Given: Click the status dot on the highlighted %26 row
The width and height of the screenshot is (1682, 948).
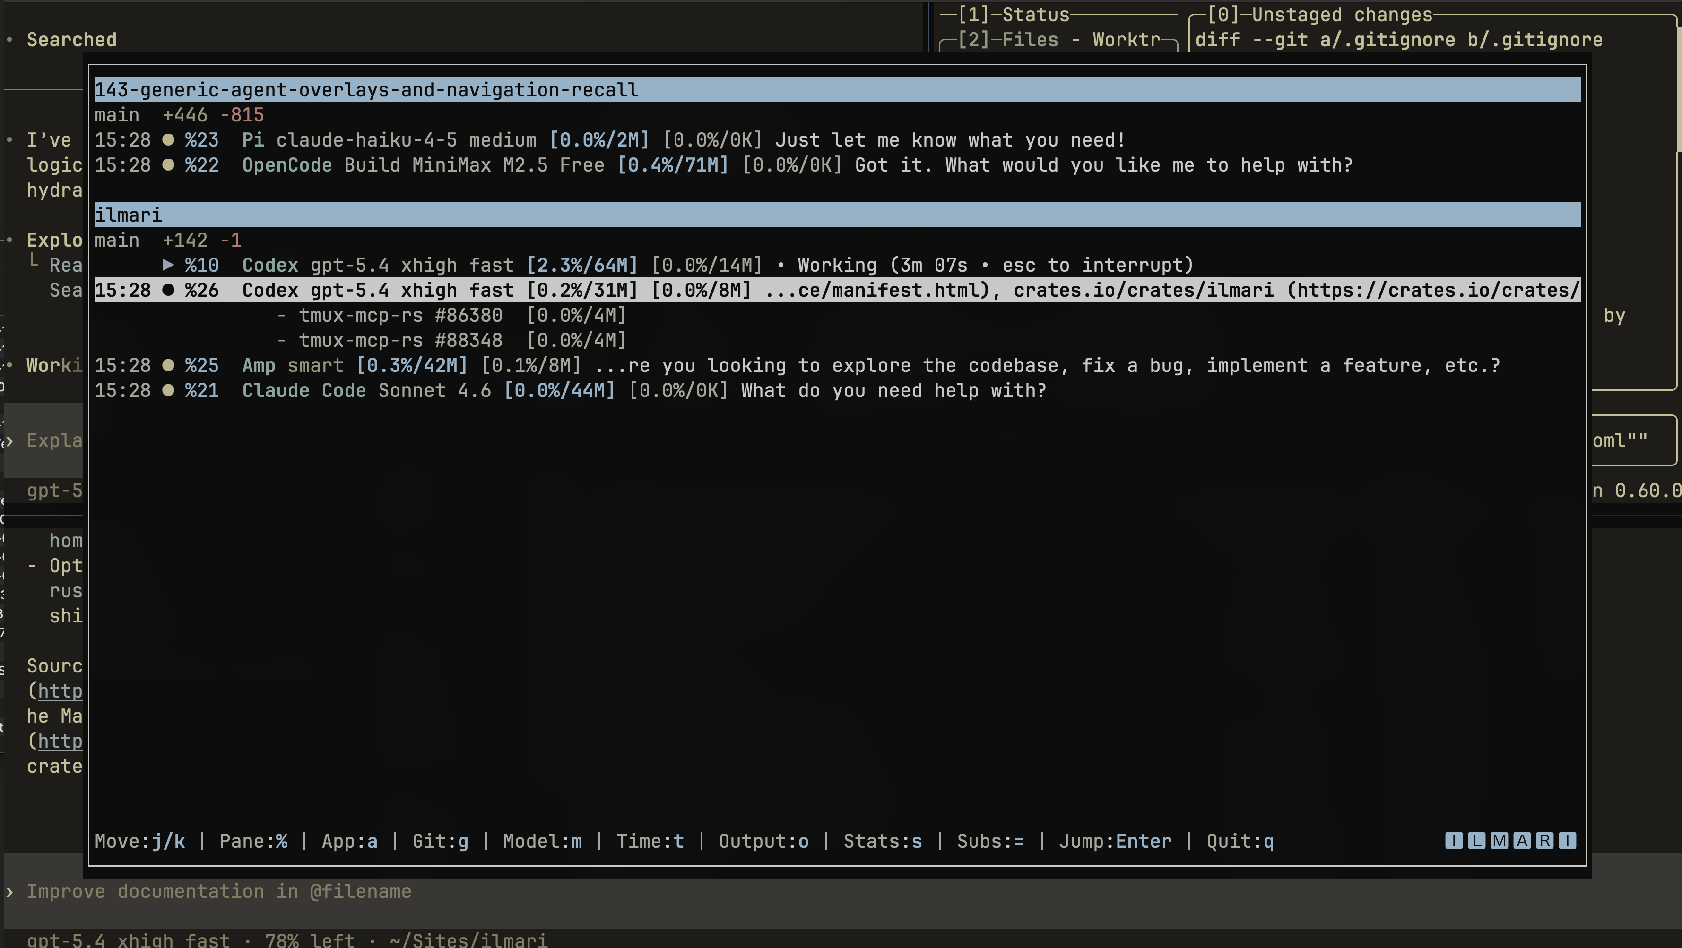Looking at the screenshot, I should (x=168, y=290).
